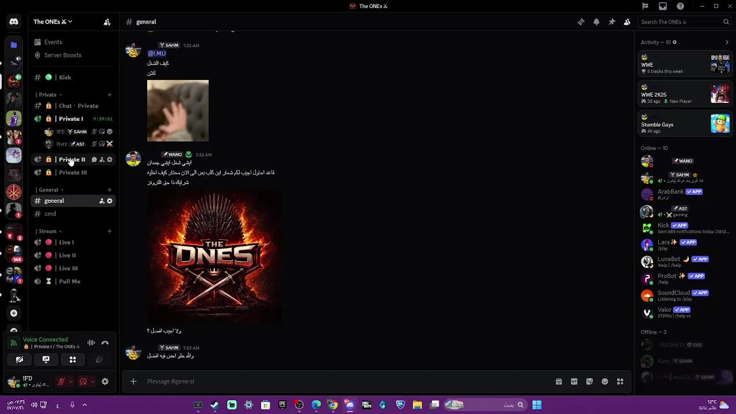Image resolution: width=736 pixels, height=414 pixels.
Task: Open Stumble Guys activity card
Action: [685, 124]
